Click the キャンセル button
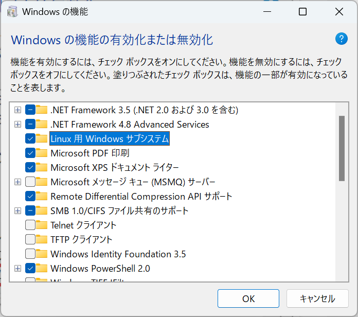The height and width of the screenshot is (317, 358). pyautogui.click(x=317, y=298)
